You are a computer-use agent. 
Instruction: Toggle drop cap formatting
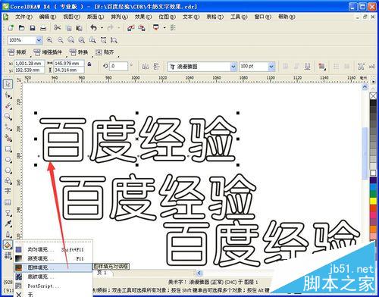tap(347, 67)
